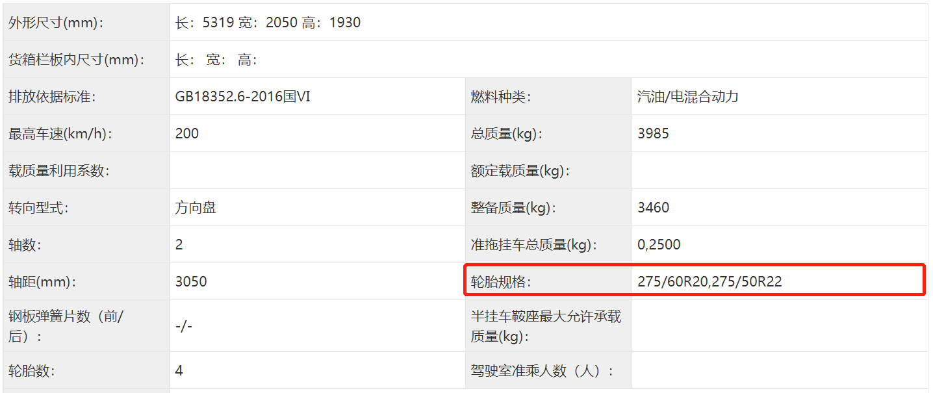Viewport: 933px width, 393px height.
Task: Click the 准拖挂车总质量(kg) label
Action: click(533, 245)
